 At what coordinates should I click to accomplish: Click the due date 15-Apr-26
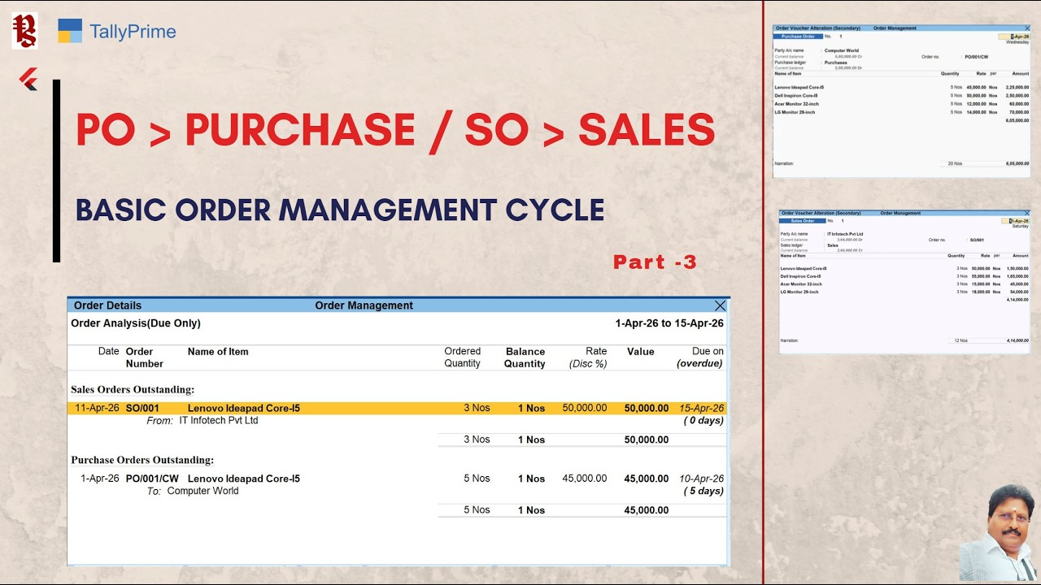coord(702,408)
